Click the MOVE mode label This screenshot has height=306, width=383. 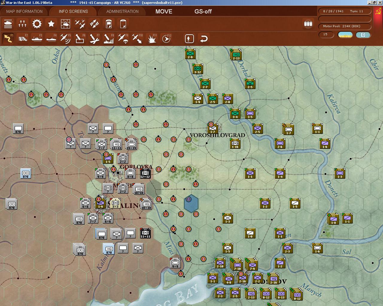pos(164,11)
